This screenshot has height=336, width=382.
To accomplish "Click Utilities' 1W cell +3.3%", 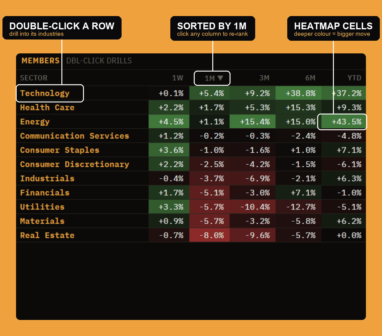I will coord(169,207).
